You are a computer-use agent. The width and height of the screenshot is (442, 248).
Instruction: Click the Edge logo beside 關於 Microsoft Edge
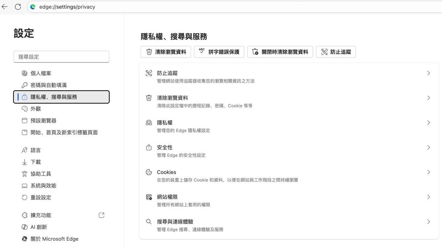coord(24,239)
